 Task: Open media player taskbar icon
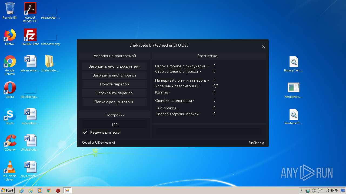[x=40, y=190]
